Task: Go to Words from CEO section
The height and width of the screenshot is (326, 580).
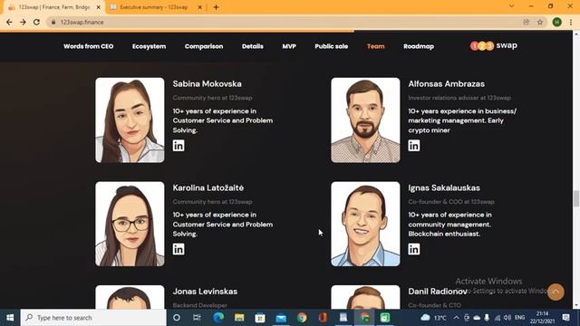Action: click(x=89, y=46)
